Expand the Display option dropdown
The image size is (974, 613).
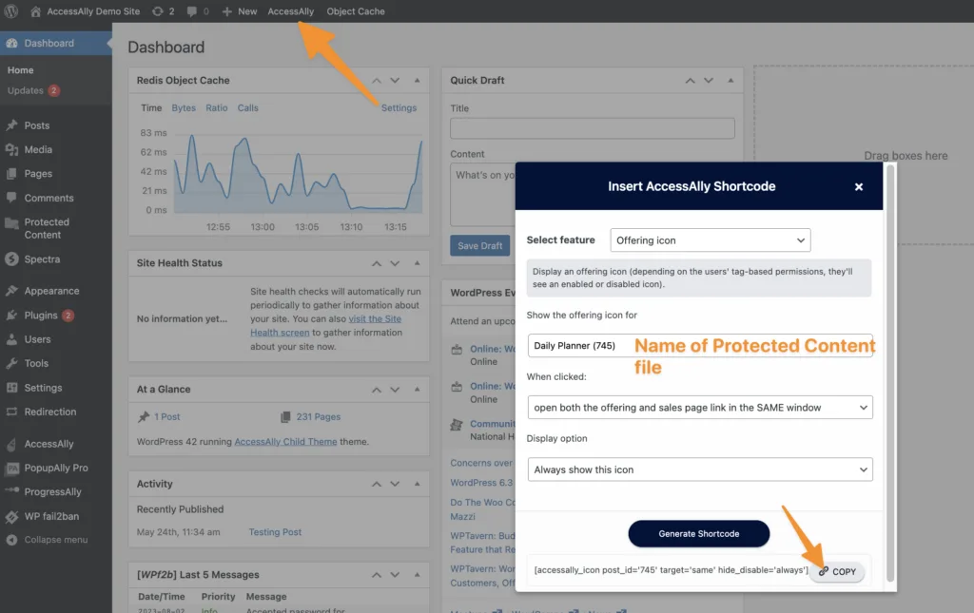click(x=699, y=469)
